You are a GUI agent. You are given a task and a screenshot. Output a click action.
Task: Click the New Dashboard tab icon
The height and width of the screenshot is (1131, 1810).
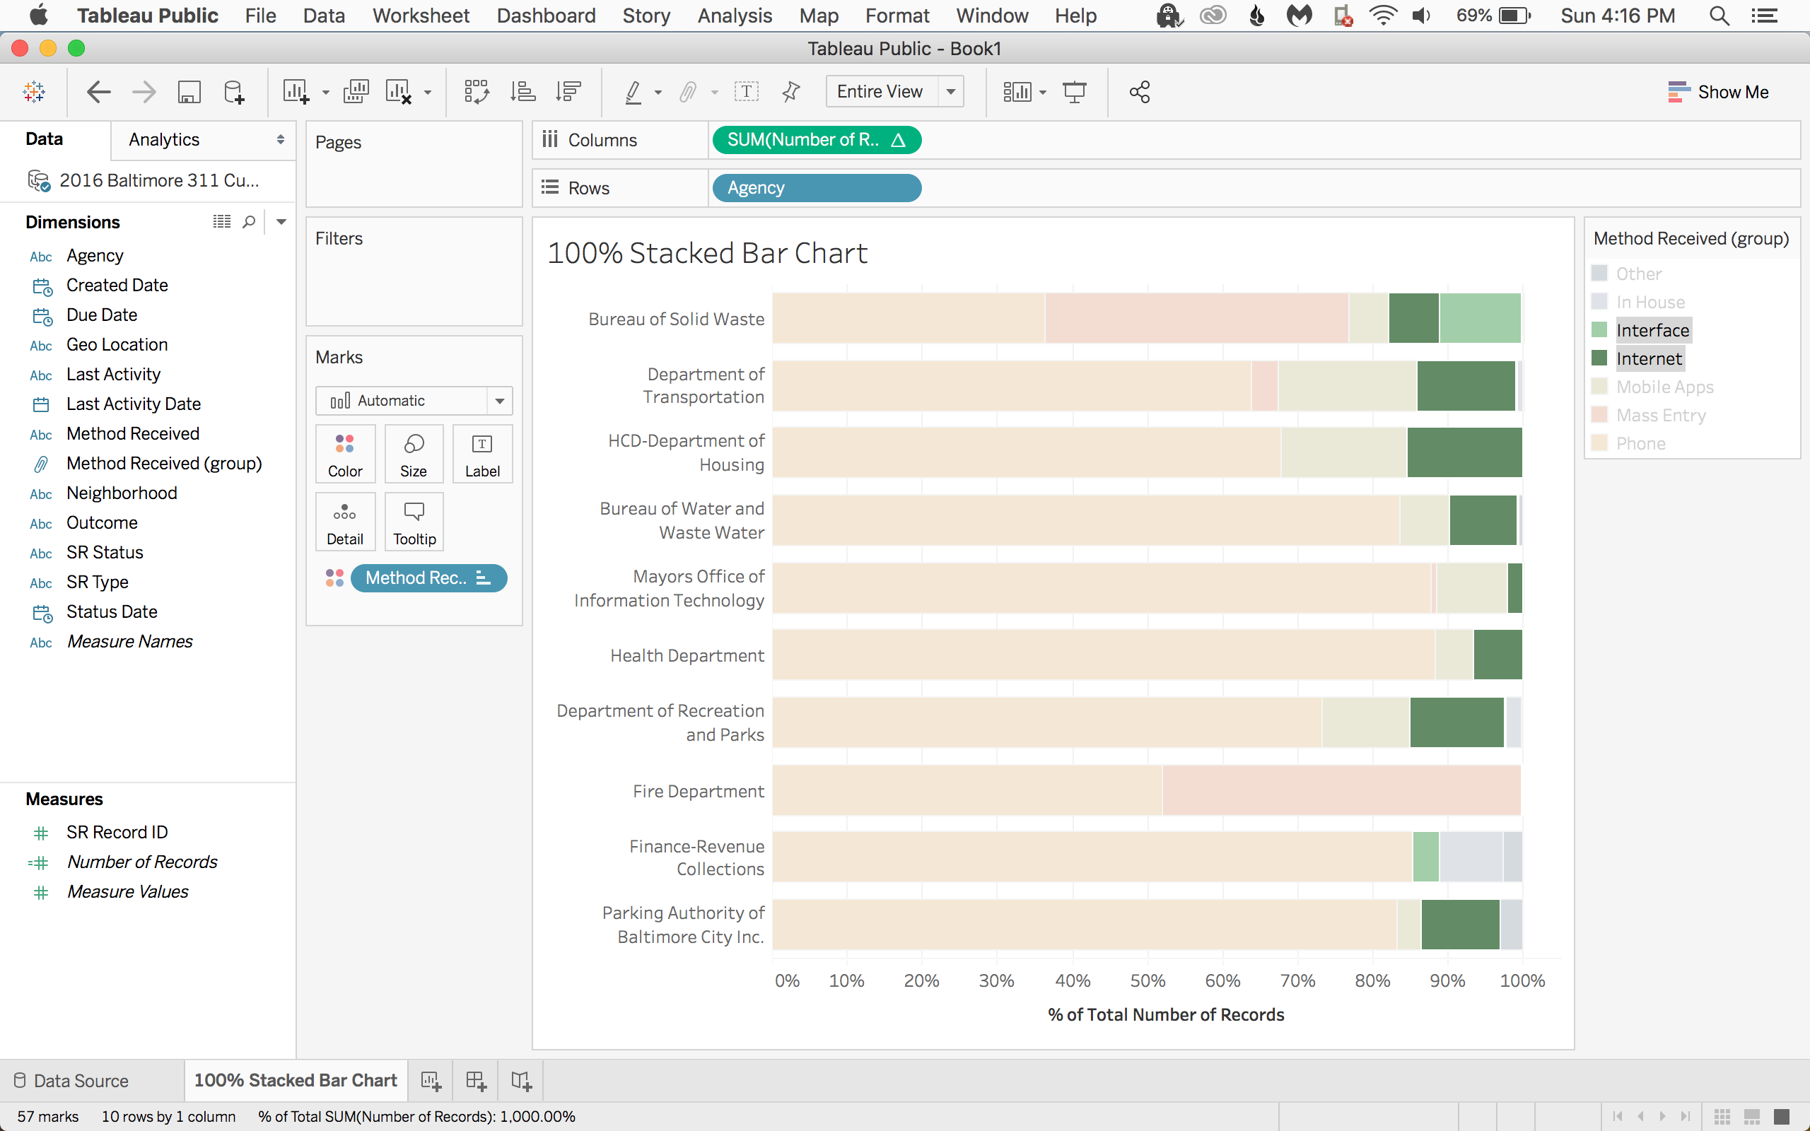click(x=476, y=1080)
